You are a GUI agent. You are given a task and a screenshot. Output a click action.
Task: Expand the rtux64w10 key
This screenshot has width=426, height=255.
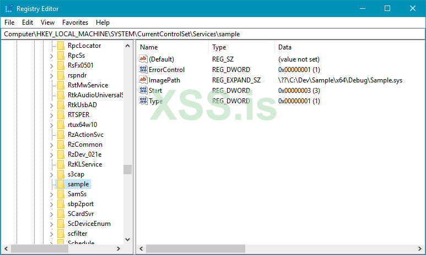pos(52,125)
